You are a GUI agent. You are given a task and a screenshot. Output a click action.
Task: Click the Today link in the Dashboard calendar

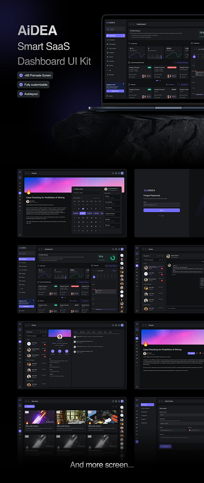[114, 270]
